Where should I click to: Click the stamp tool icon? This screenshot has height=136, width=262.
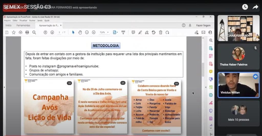(154, 32)
